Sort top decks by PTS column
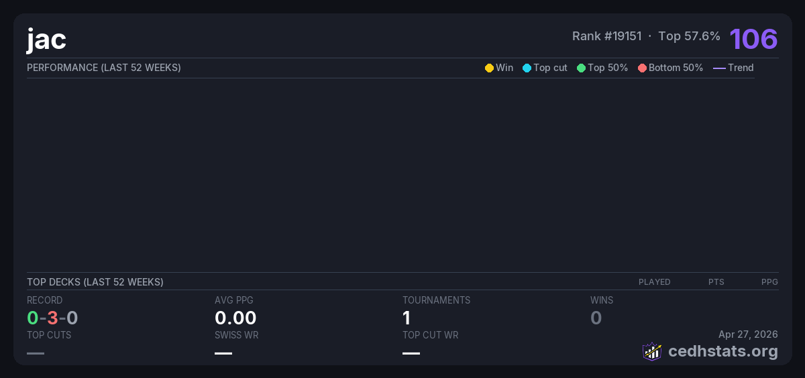Image resolution: width=805 pixels, height=378 pixels. 716,282
